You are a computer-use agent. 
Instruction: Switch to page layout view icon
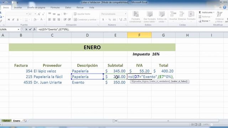[x=196, y=124]
